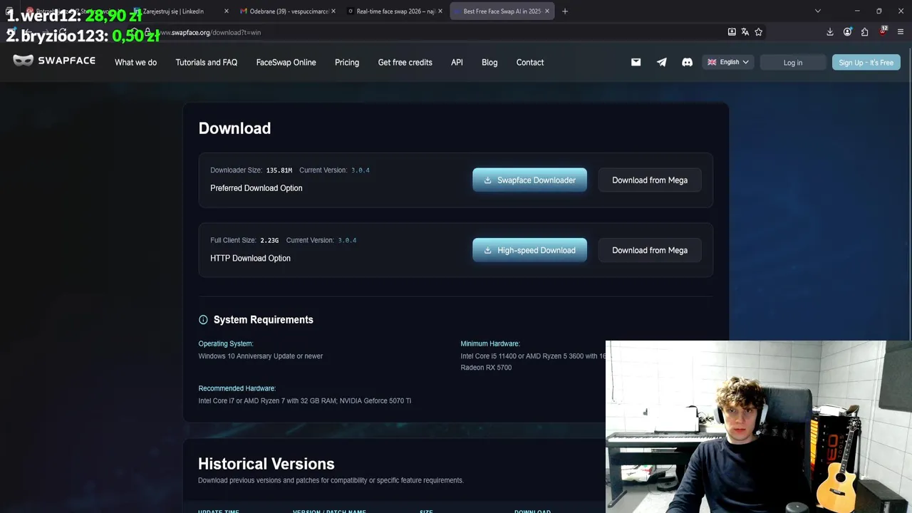Open the Pricing page
The width and height of the screenshot is (912, 513).
pyautogui.click(x=347, y=63)
